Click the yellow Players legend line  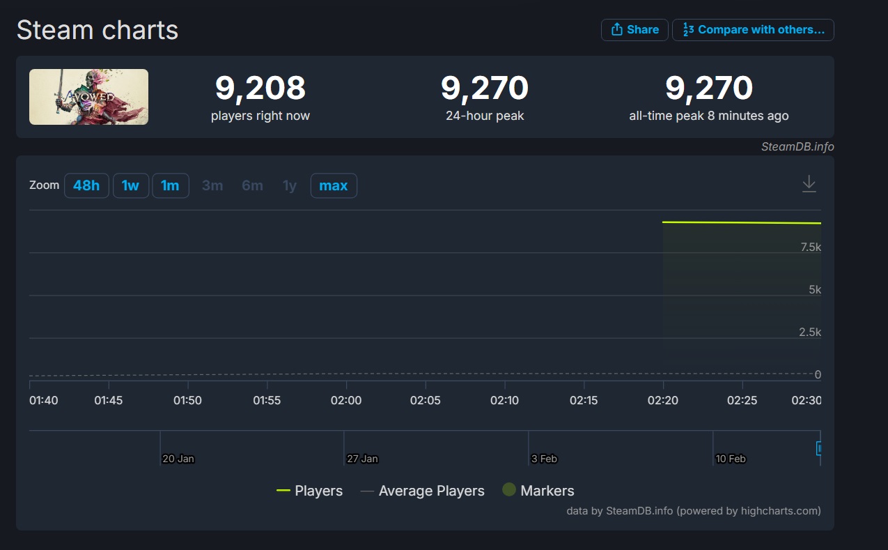pyautogui.click(x=283, y=491)
